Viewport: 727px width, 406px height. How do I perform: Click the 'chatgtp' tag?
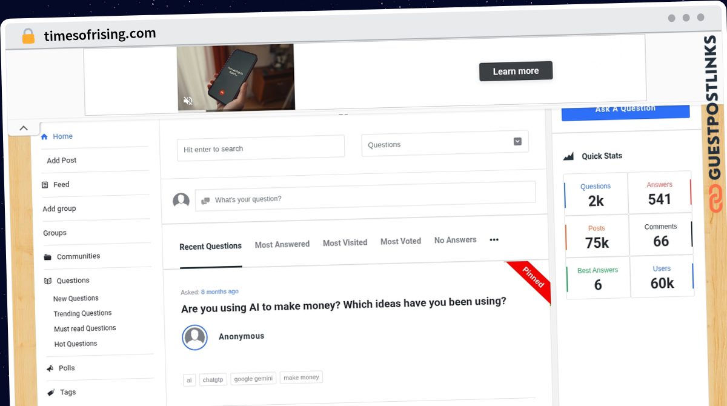click(213, 379)
